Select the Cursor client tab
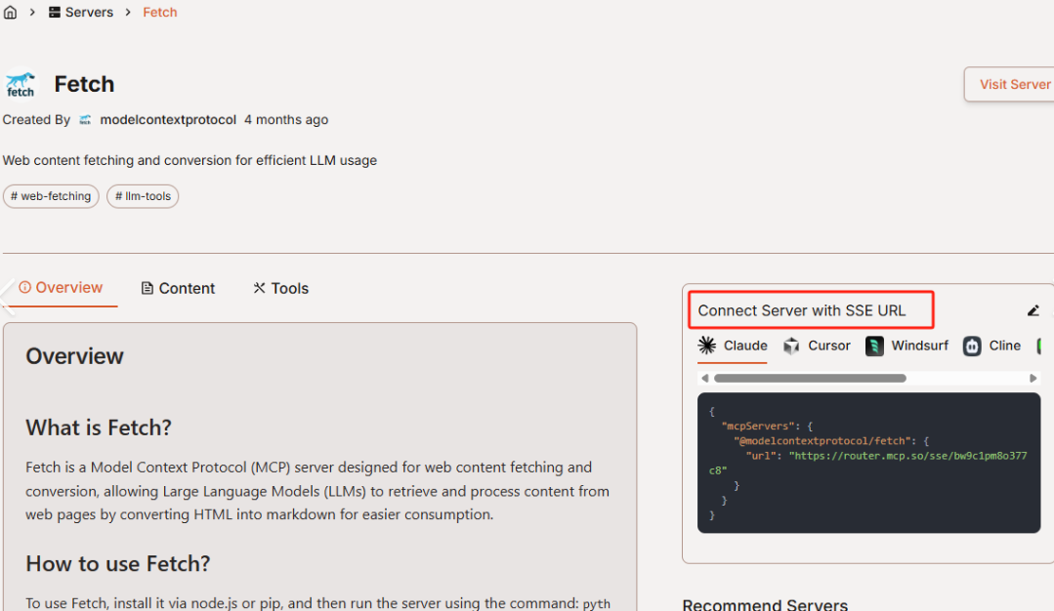 click(817, 346)
